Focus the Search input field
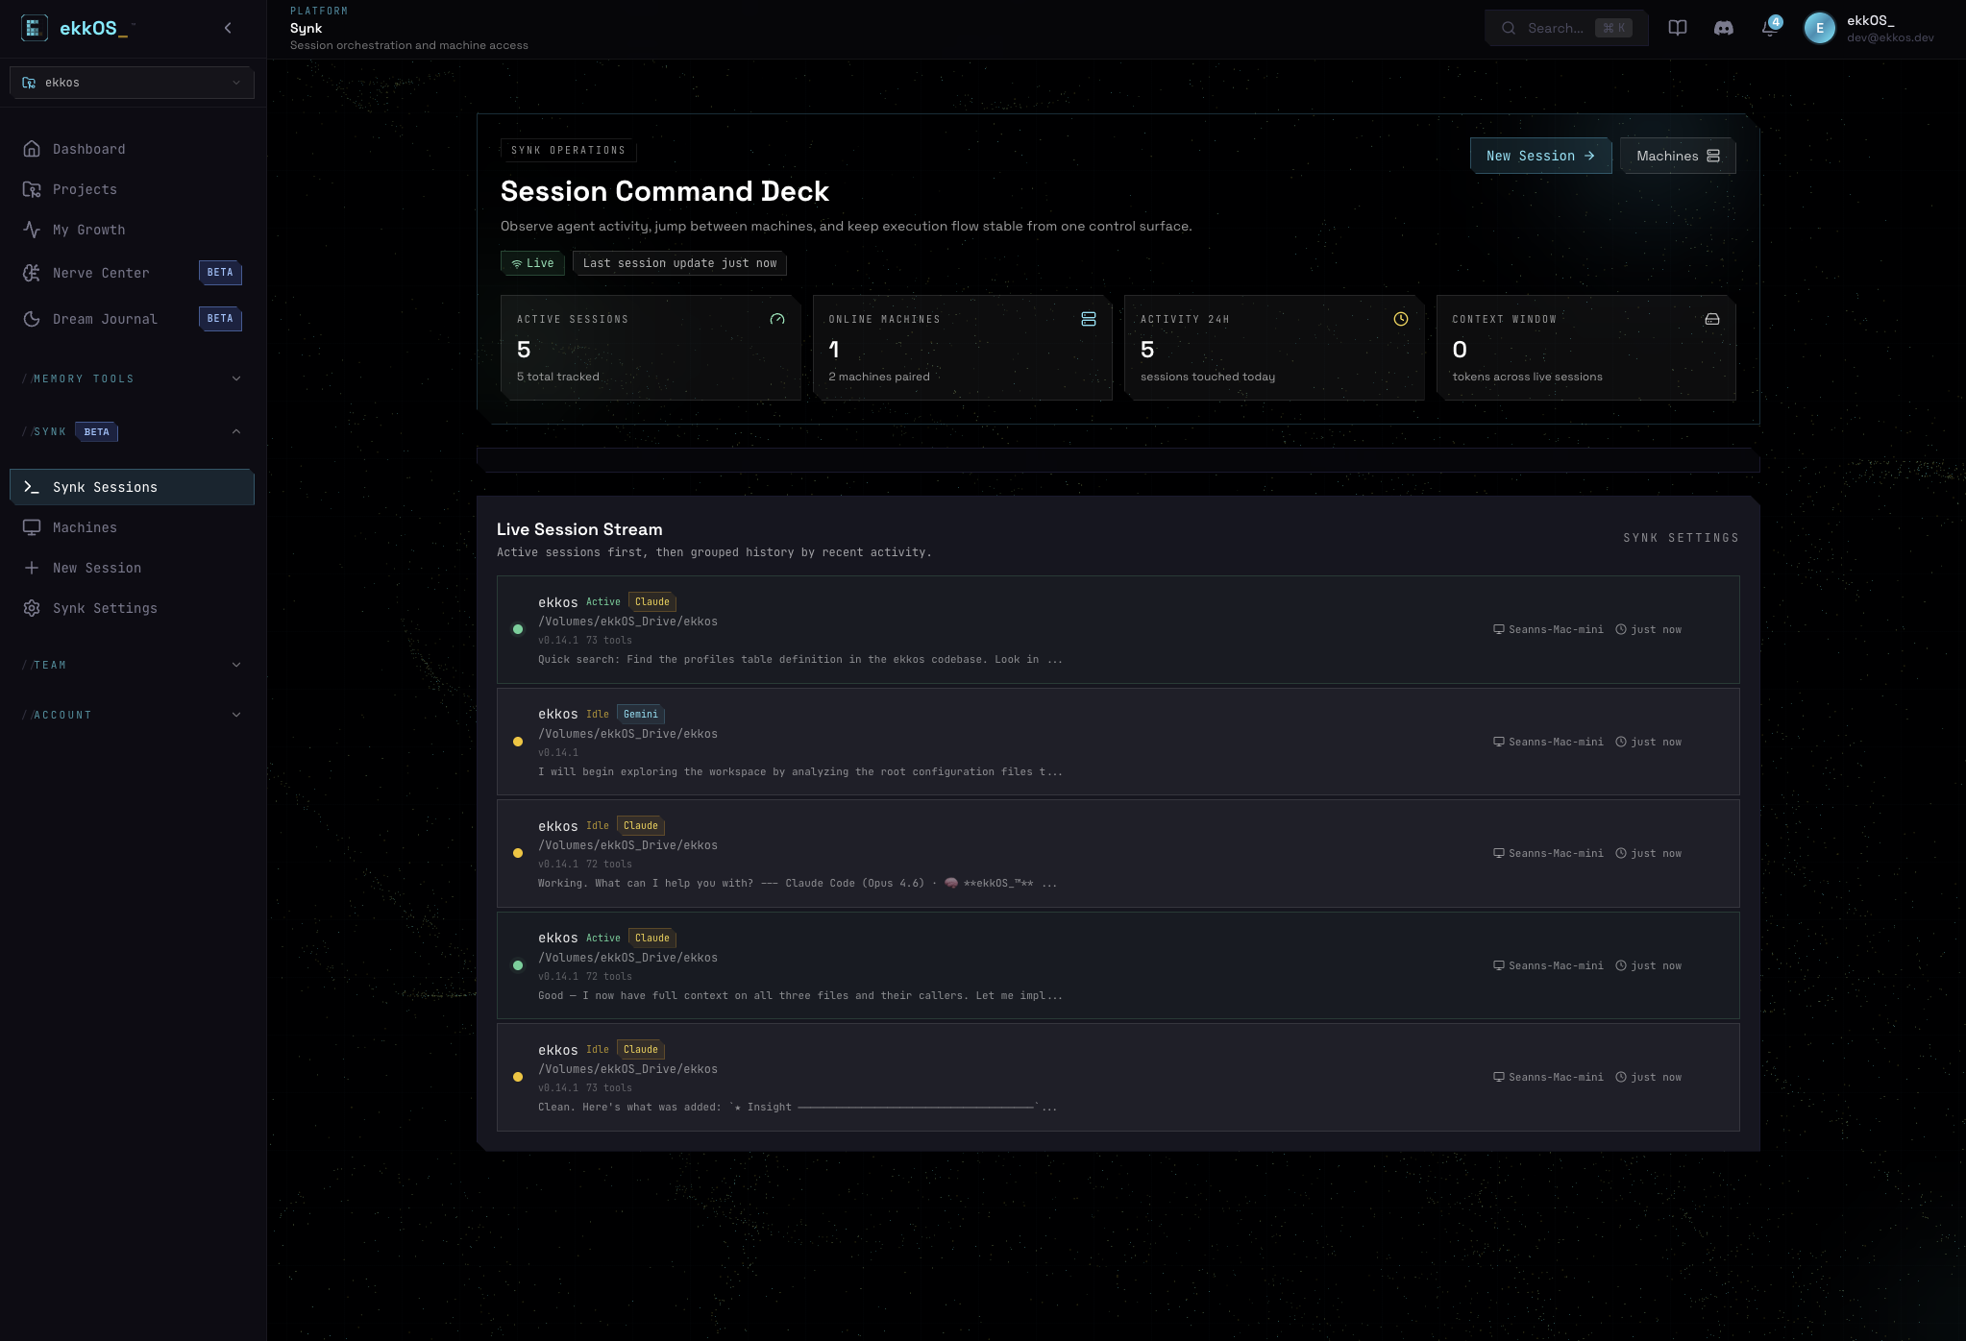The image size is (1966, 1341). 1555,28
